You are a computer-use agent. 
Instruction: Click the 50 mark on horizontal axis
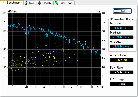coord(54,87)
